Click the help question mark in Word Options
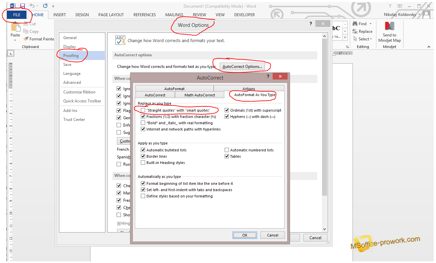Image resolution: width=436 pixels, height=263 pixels. pos(311,24)
